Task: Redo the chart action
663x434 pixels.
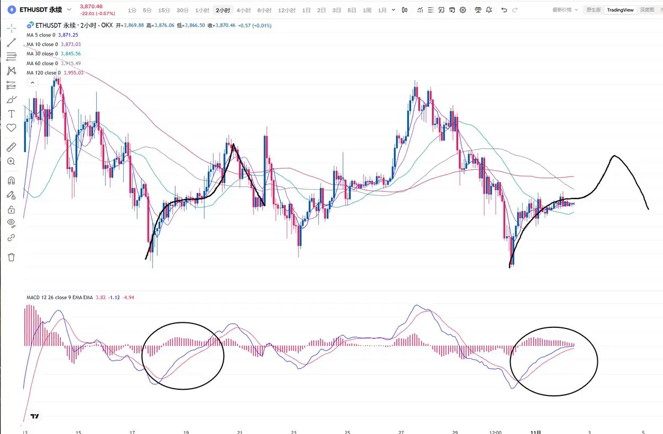Action: (x=515, y=10)
